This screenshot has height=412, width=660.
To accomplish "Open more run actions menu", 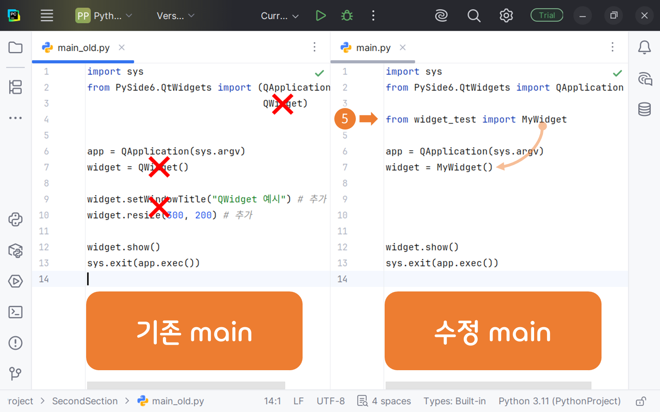I will (373, 16).
